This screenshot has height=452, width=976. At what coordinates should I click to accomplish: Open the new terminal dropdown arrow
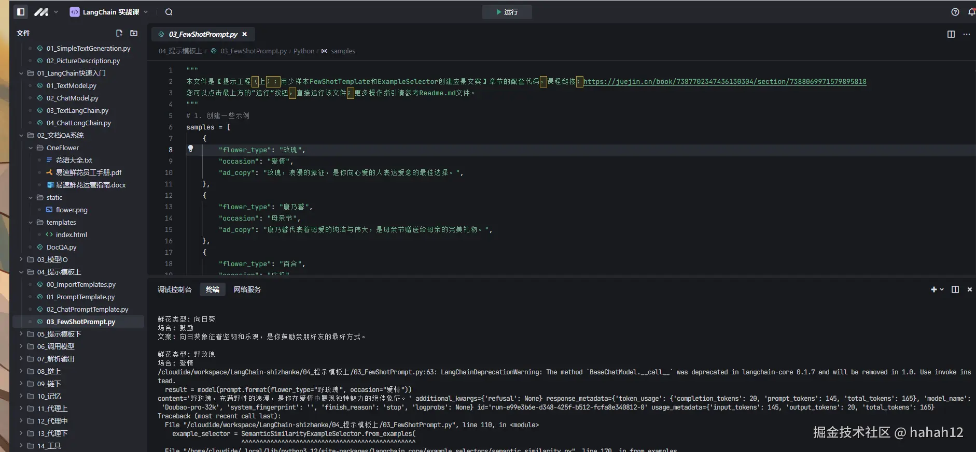[942, 289]
